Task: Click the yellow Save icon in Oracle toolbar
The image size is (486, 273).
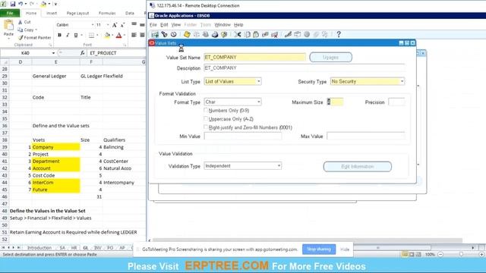Action: 187,34
